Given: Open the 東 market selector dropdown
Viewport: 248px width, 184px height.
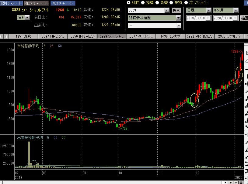Looking at the screenshot, I should click(27, 18).
